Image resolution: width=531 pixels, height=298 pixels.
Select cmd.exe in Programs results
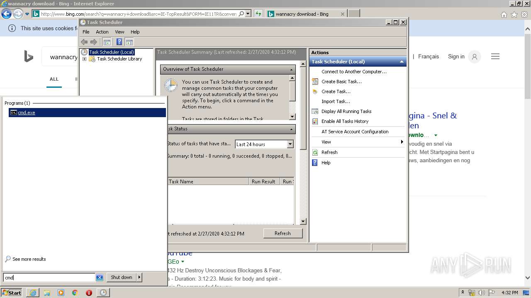[87, 113]
